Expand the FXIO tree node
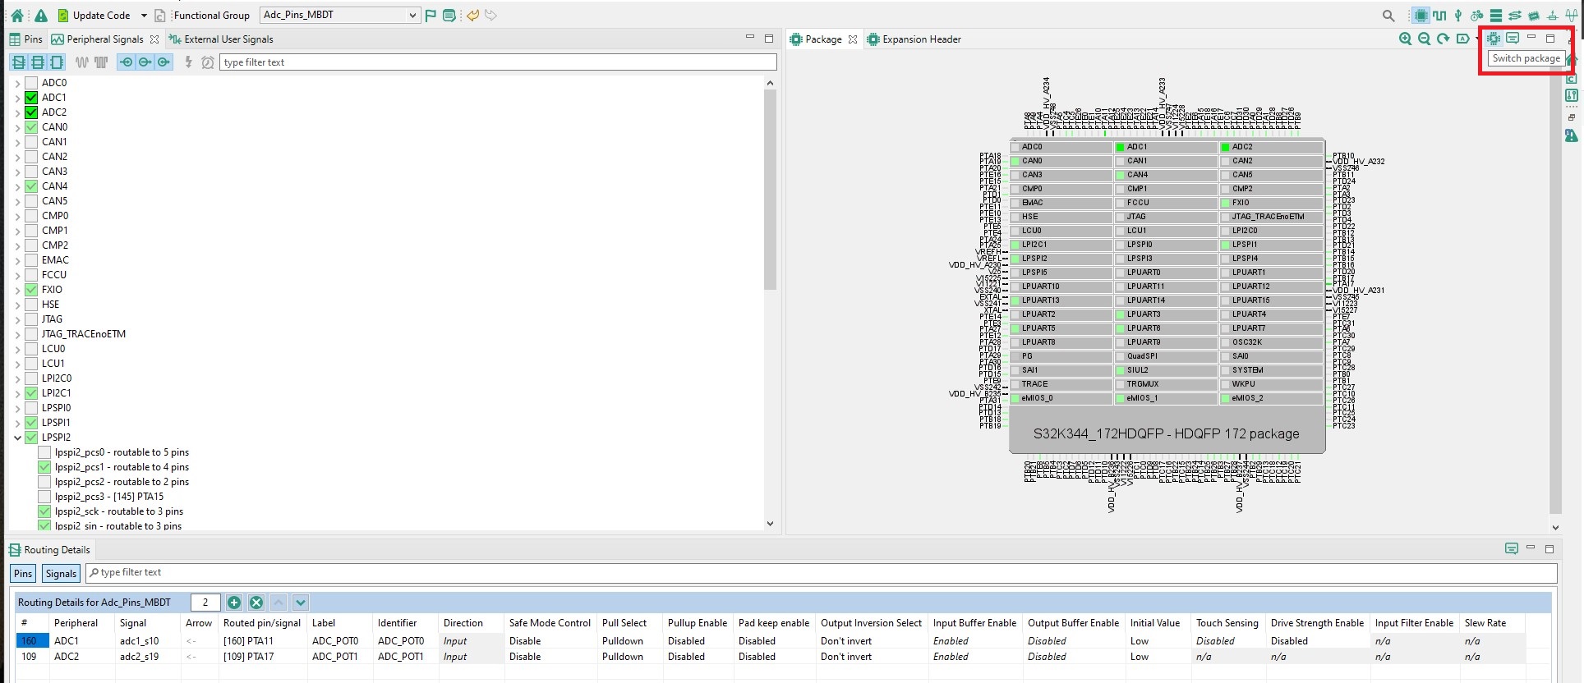 17,290
